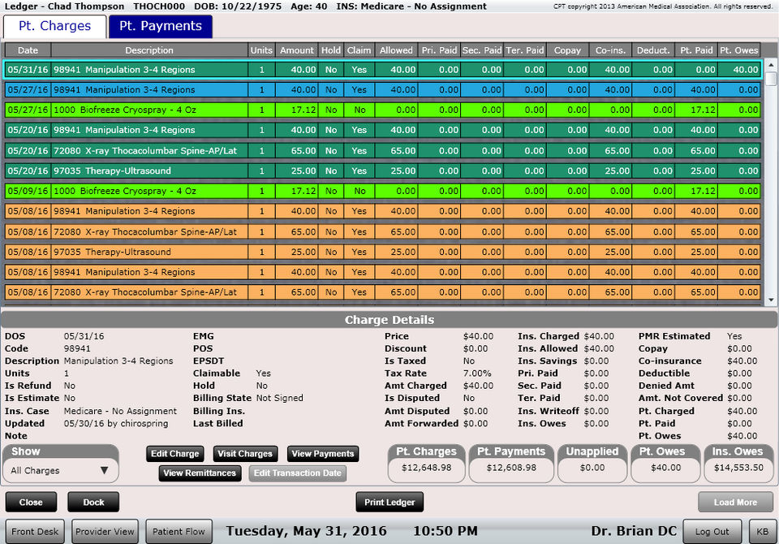Select the 05/20/16 Therapy-Ultrasound row
Image resolution: width=779 pixels, height=544 pixels.
click(382, 171)
